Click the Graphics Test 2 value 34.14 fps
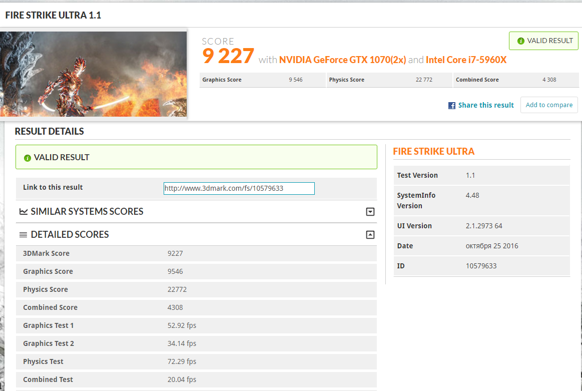The width and height of the screenshot is (582, 391). pos(182,343)
